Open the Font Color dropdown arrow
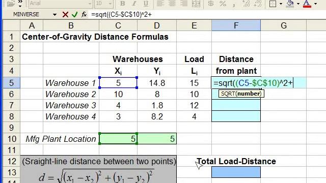The width and height of the screenshot is (326, 183). 315,4
